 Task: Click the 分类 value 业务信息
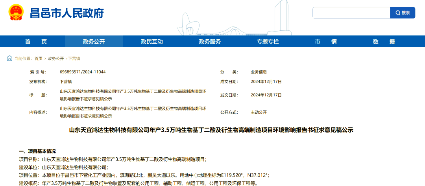point(259,72)
